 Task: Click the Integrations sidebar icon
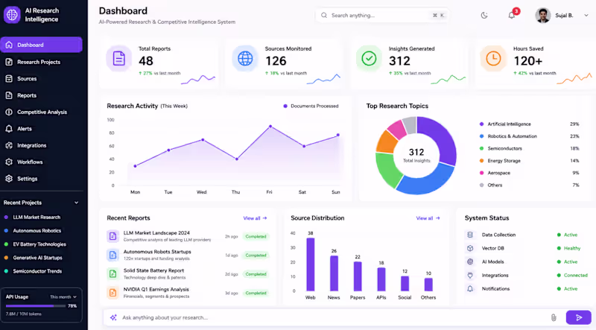(9, 145)
